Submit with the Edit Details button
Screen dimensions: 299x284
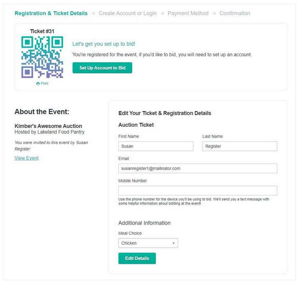coord(137,258)
